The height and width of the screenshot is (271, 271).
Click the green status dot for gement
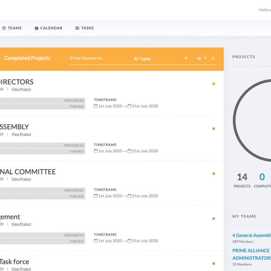214,219
